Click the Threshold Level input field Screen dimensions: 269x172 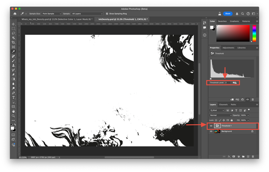pos(228,82)
